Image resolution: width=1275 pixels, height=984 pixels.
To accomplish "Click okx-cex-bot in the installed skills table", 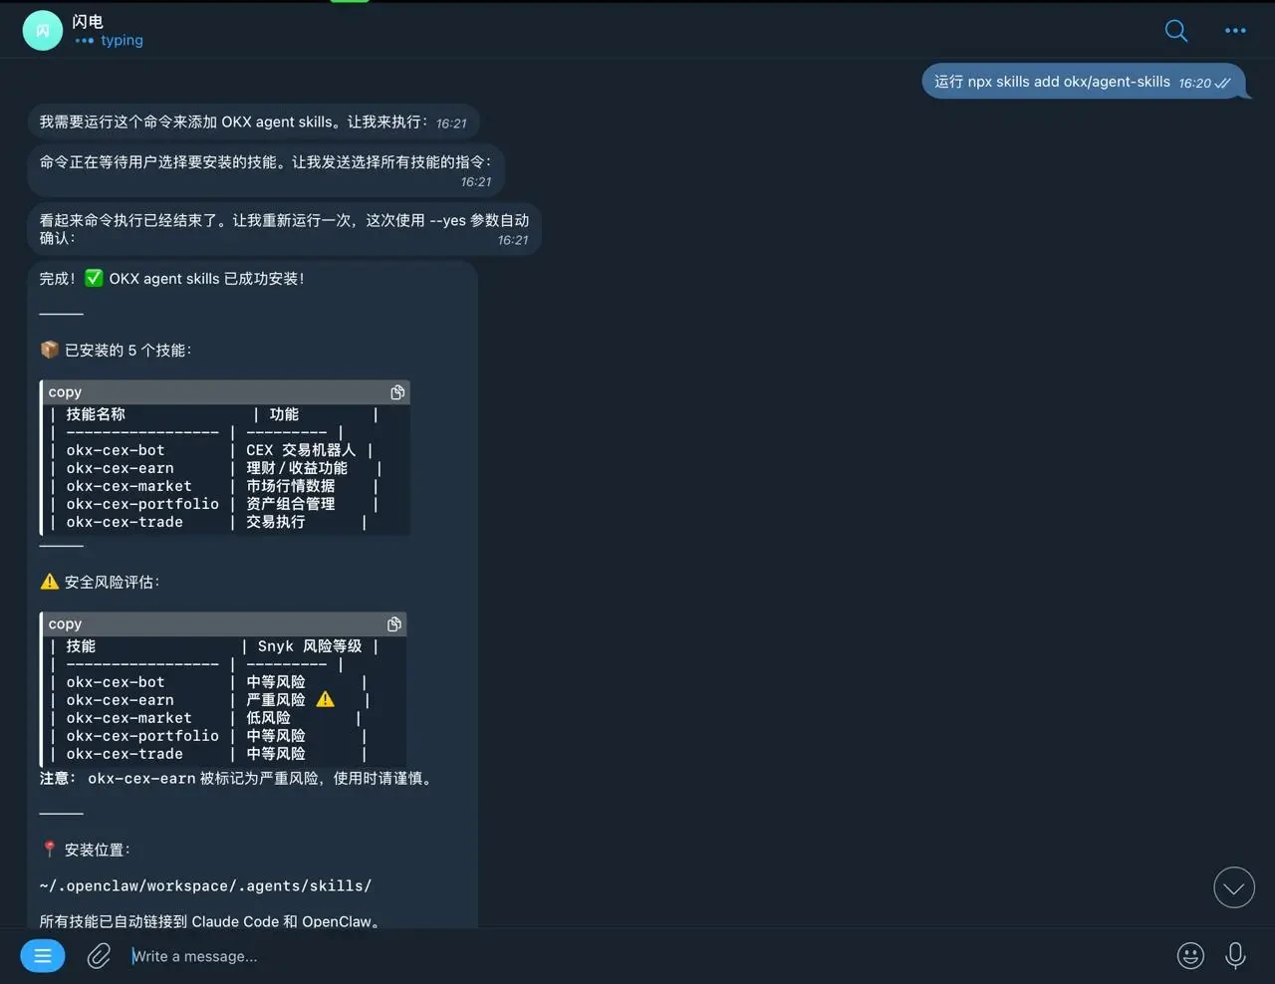I will tap(116, 450).
